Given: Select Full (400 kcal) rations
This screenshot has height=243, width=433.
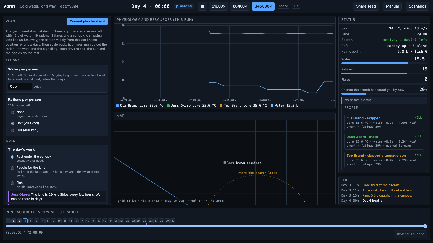Looking at the screenshot, I should pyautogui.click(x=12, y=130).
